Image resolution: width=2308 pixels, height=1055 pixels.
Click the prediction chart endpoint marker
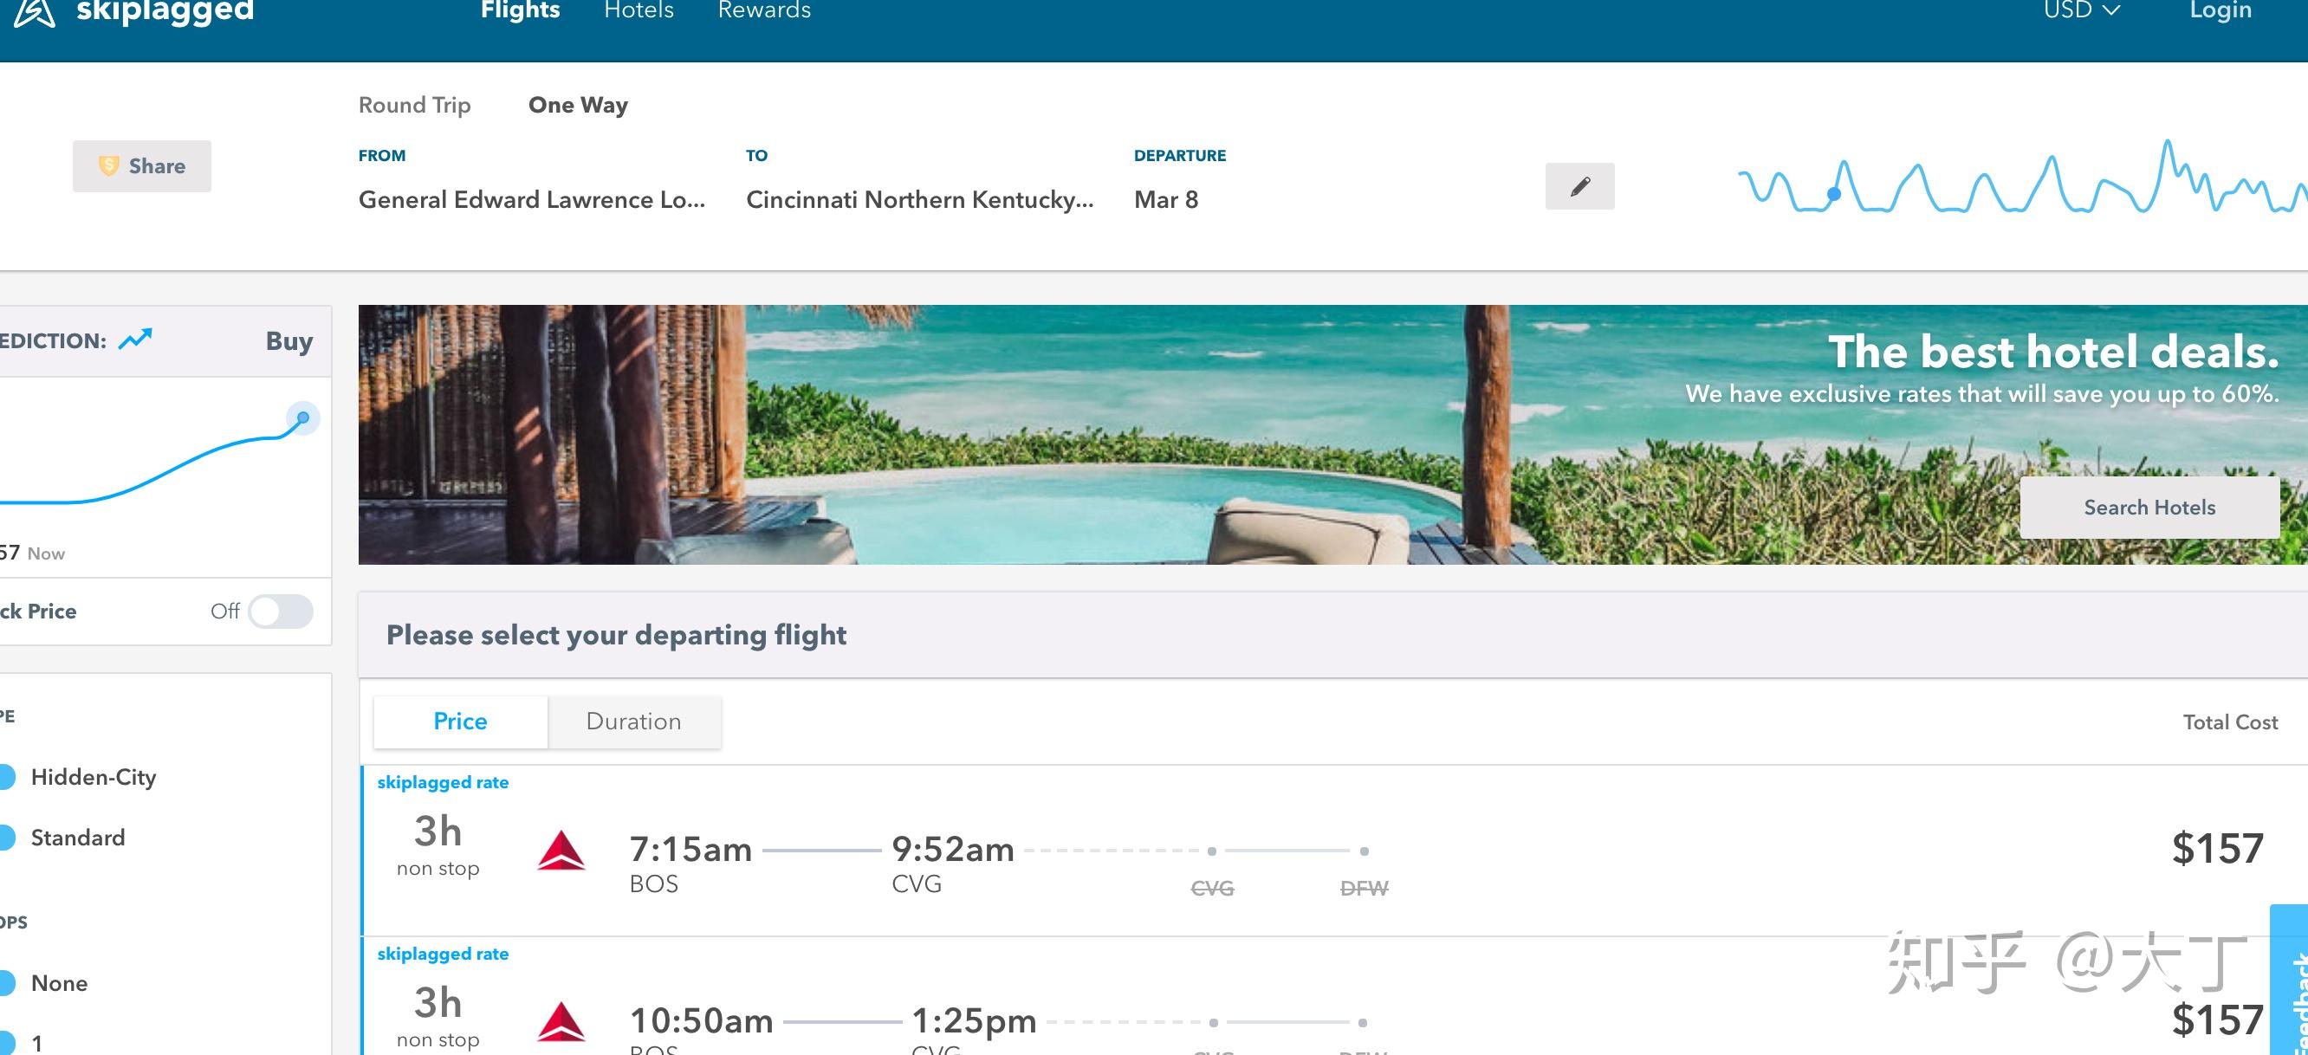(303, 418)
